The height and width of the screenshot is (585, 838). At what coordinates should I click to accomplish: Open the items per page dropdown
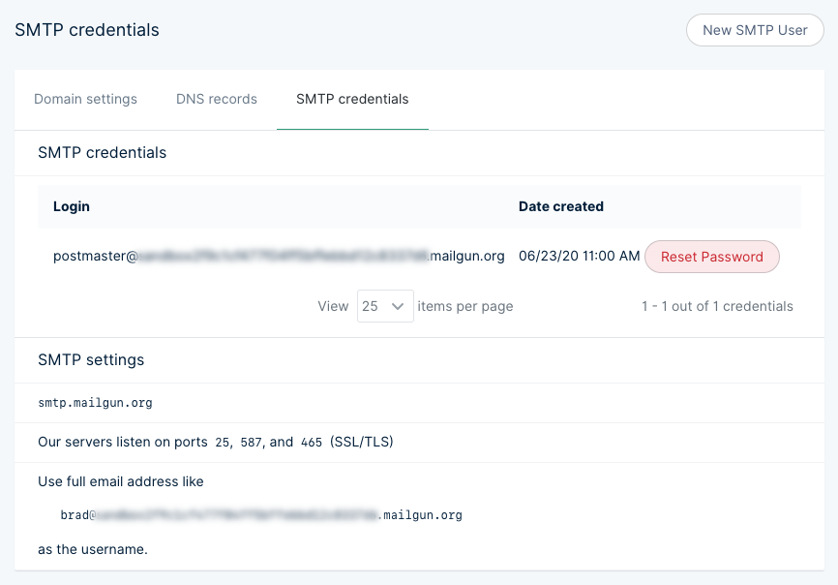tap(385, 305)
